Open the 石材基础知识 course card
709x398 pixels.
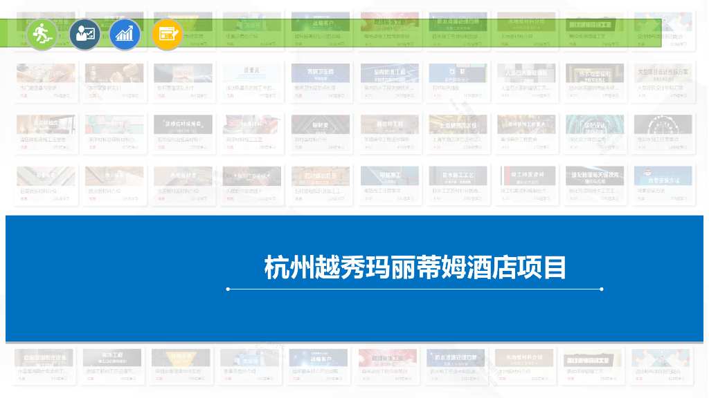[x=321, y=185]
